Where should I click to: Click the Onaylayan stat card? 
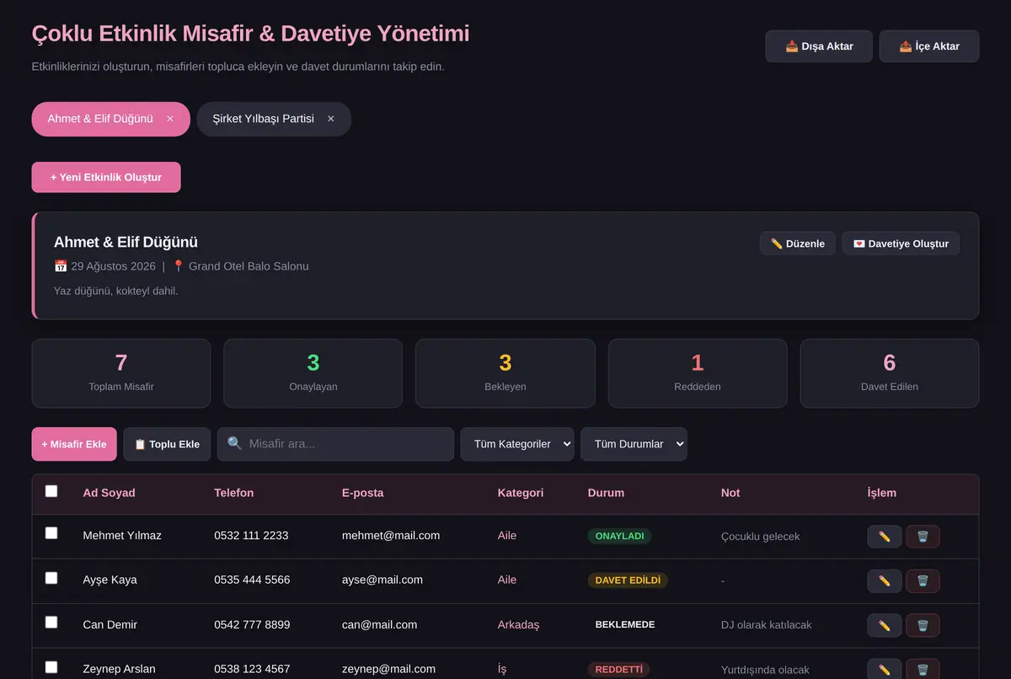pos(313,373)
